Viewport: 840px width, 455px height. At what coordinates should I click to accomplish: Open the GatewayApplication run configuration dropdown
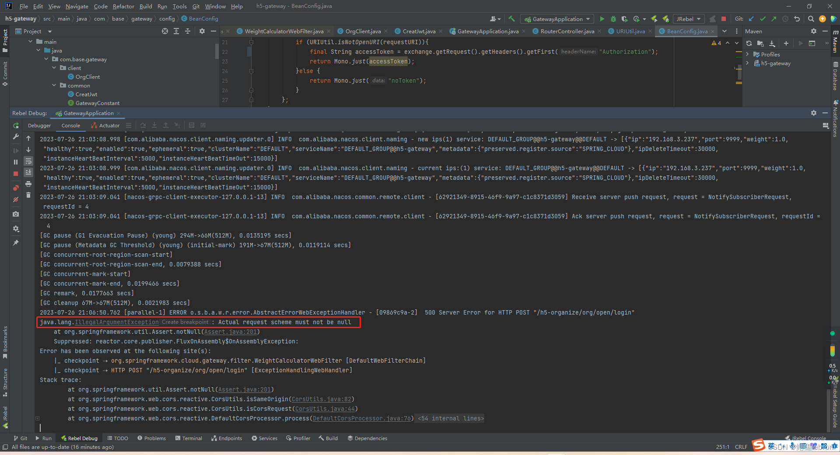556,19
